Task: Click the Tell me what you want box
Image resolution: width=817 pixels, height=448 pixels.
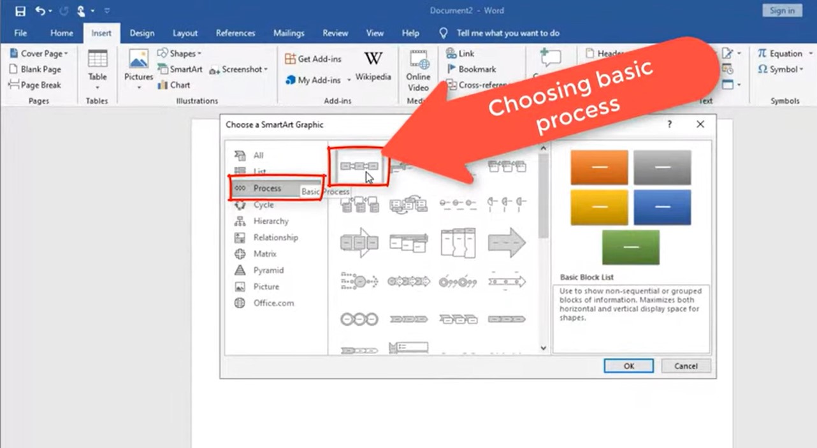Action: point(510,33)
